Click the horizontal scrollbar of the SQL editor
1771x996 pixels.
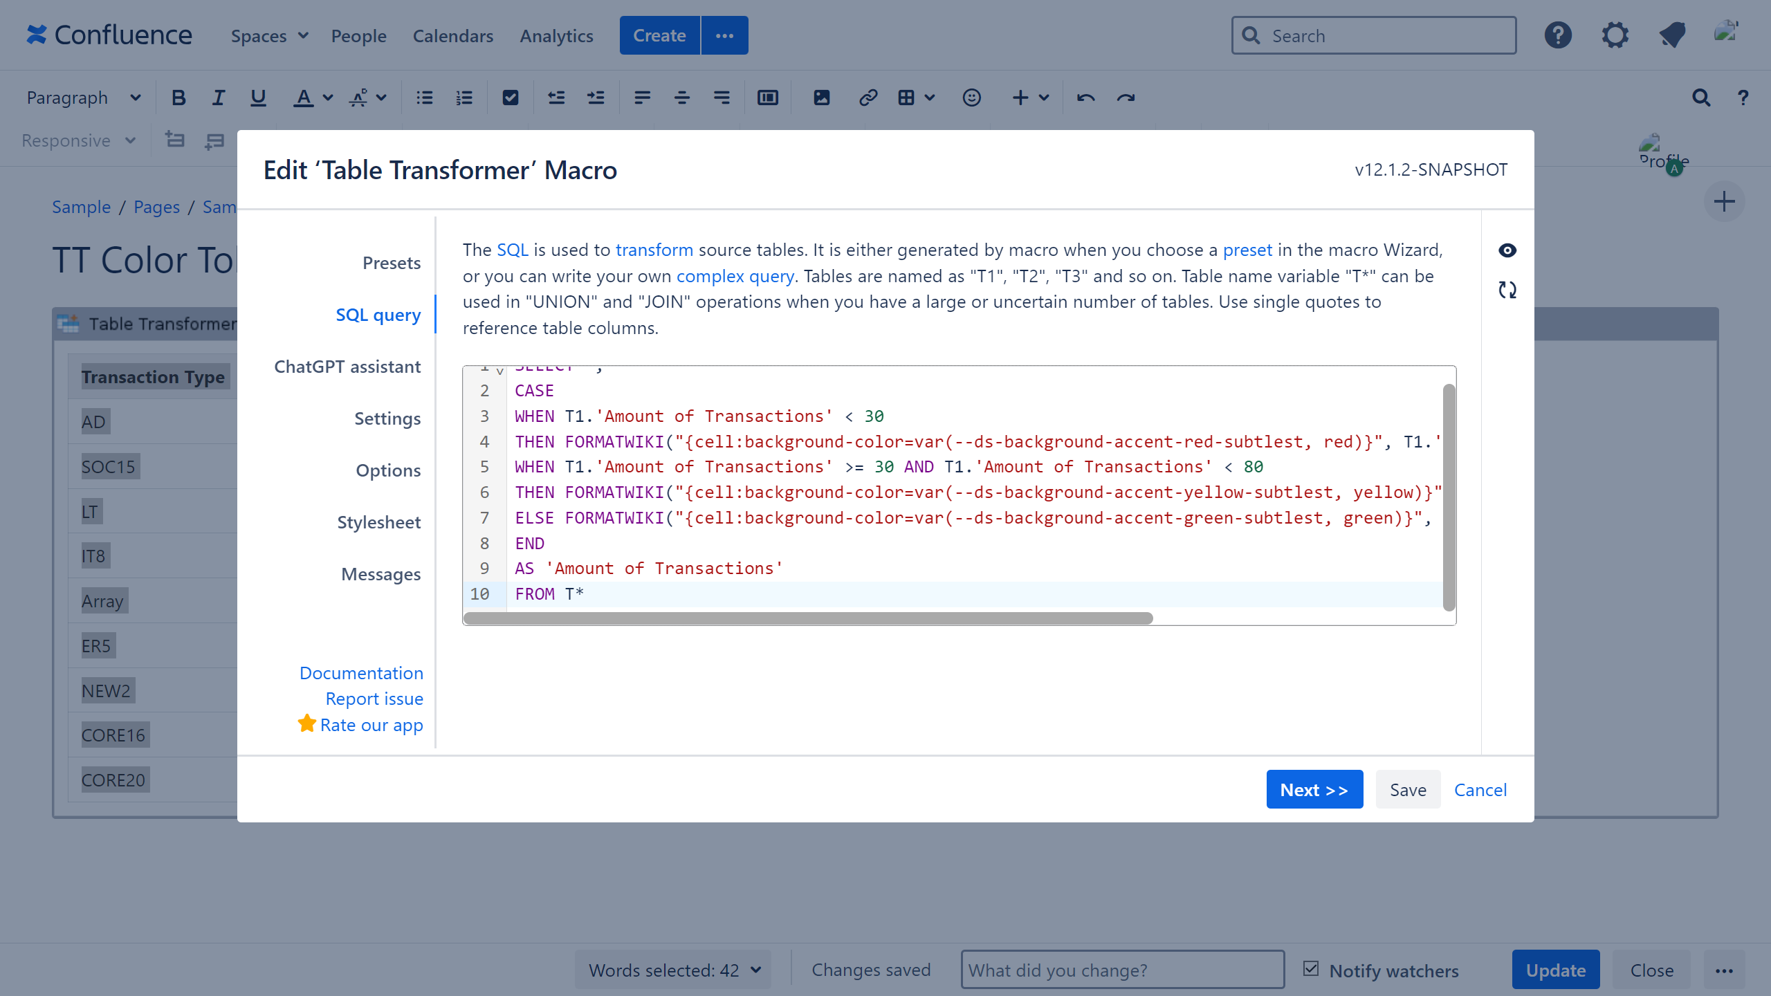click(808, 618)
